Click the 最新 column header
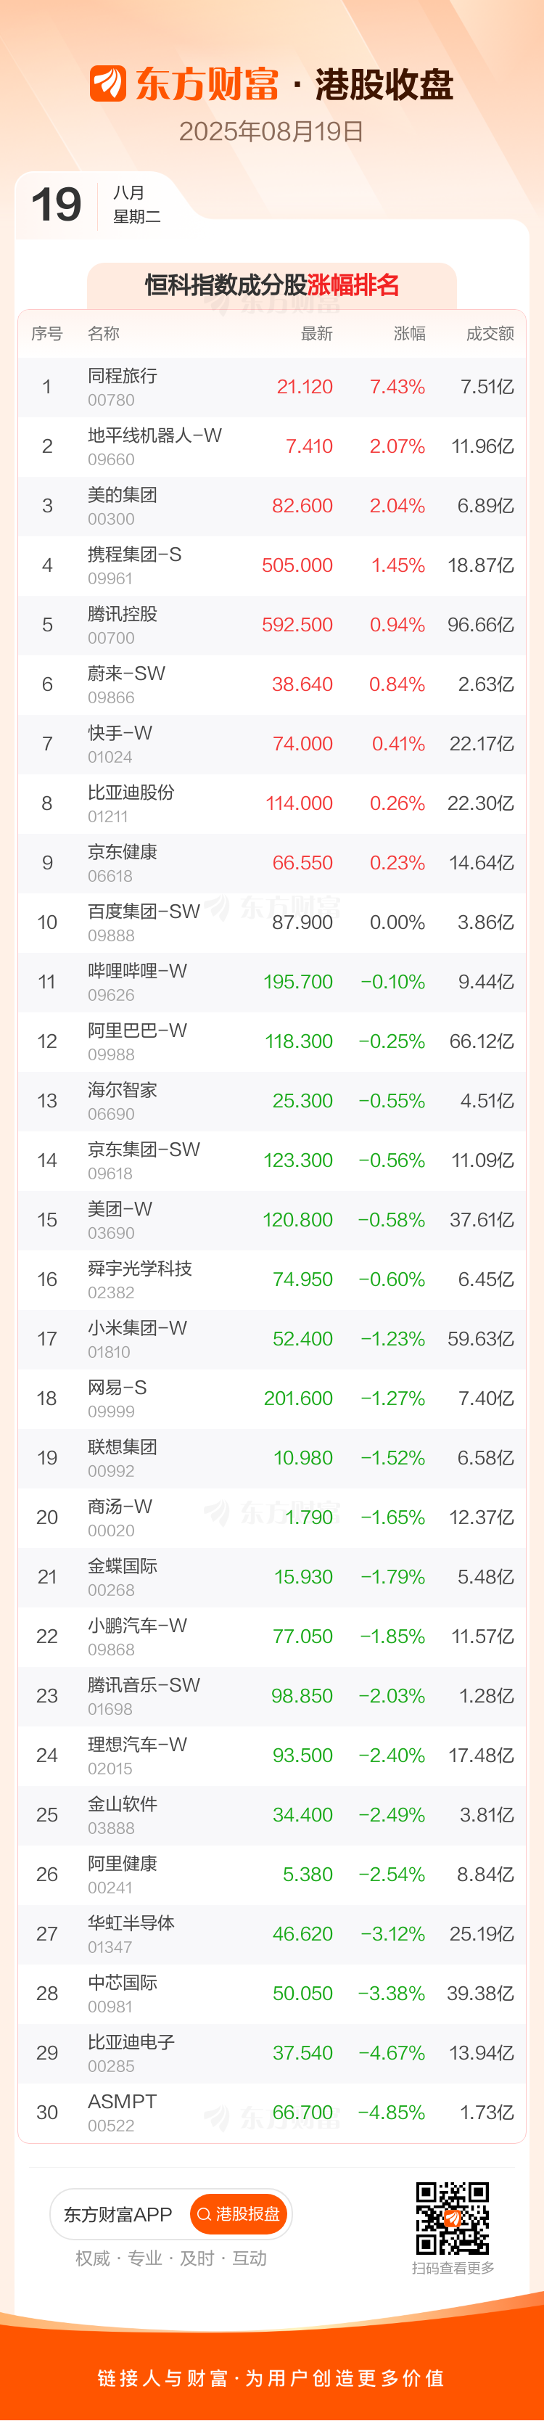544x2421 pixels. click(317, 334)
